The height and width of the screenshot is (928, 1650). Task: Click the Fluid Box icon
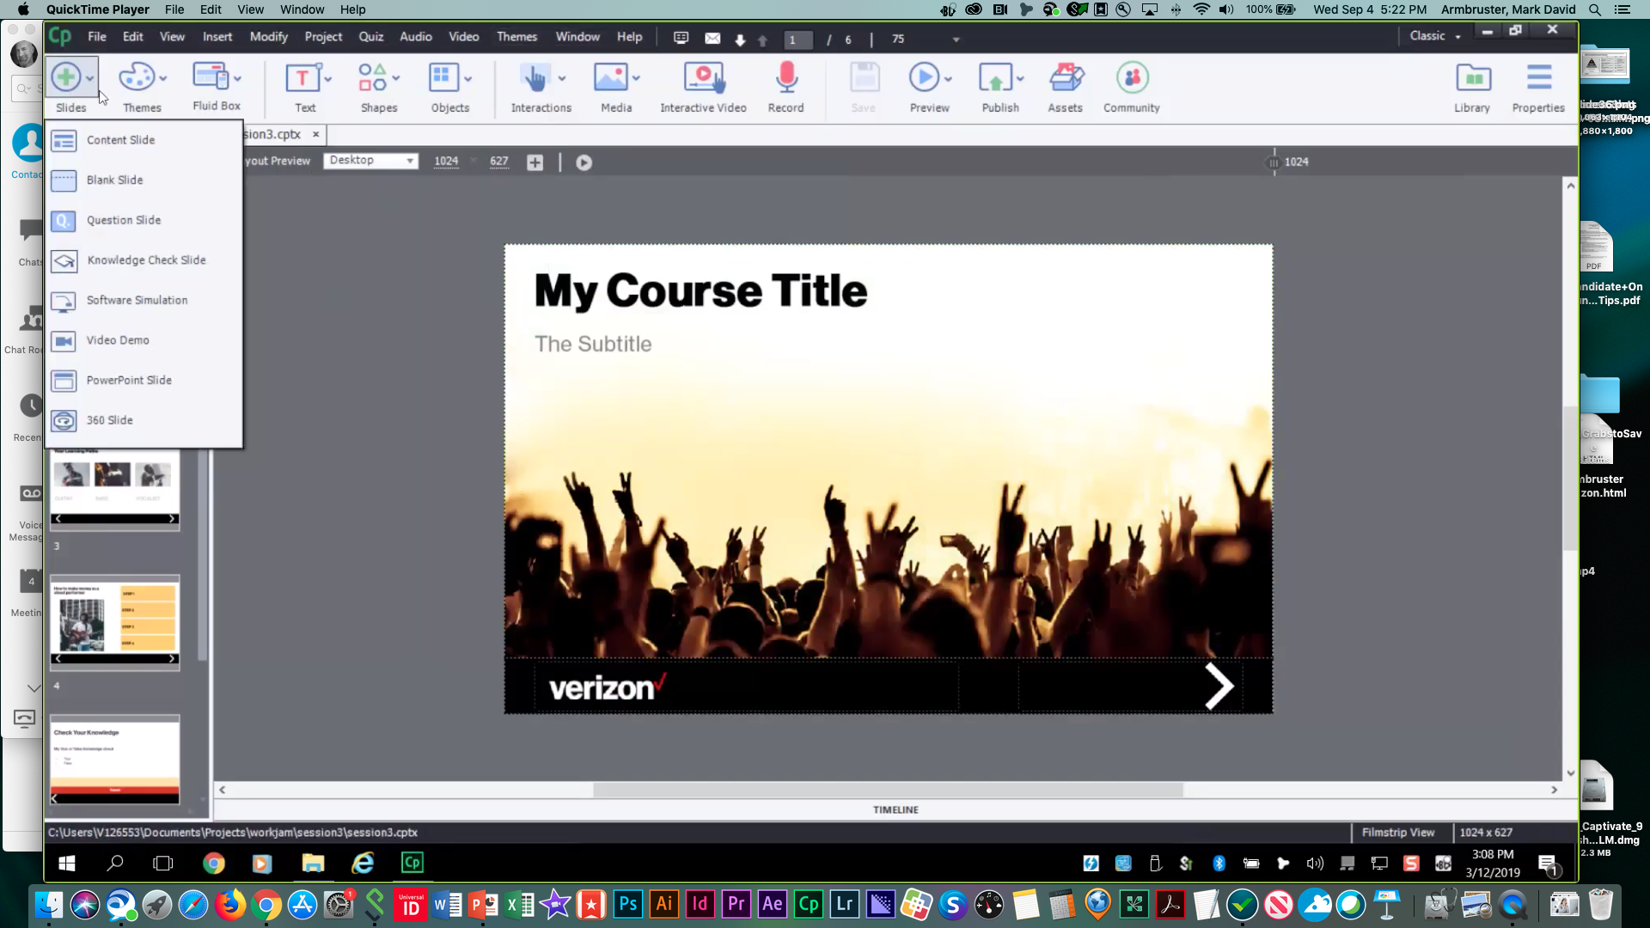(x=210, y=77)
